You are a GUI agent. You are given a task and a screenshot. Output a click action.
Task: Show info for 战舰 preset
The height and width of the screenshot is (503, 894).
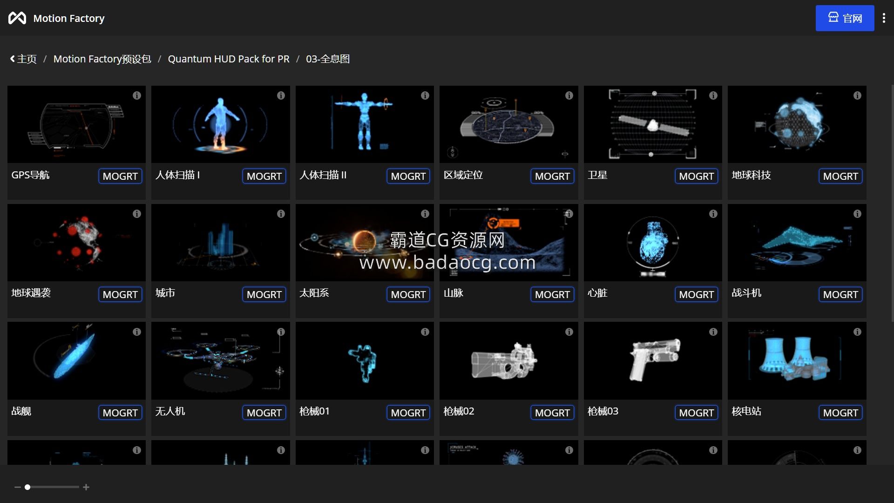136,332
